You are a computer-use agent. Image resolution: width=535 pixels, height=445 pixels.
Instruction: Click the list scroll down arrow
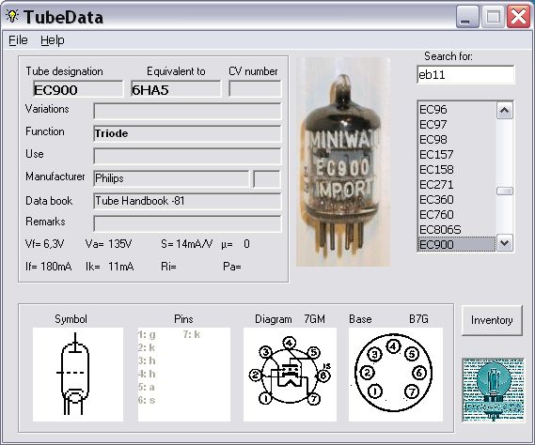click(505, 243)
